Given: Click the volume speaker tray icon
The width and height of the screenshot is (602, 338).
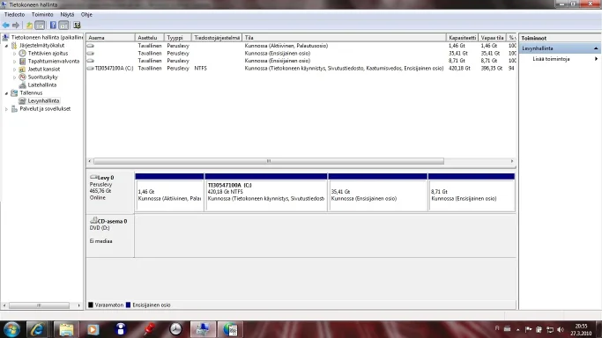Looking at the screenshot, I should (561, 329).
